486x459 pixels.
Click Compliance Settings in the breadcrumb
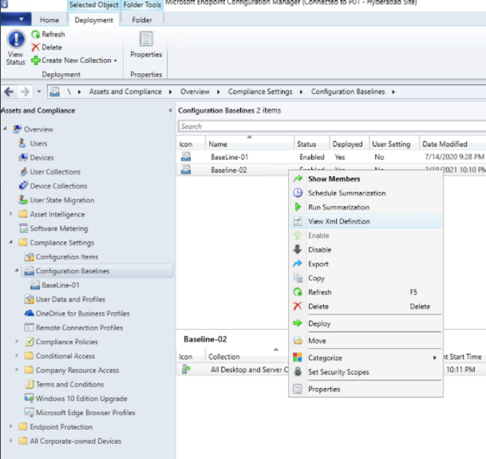[x=260, y=92]
